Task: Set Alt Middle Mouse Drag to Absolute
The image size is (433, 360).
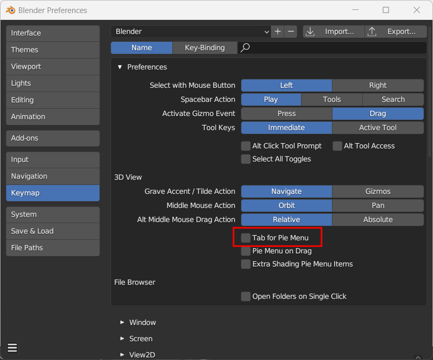Action: [x=378, y=219]
